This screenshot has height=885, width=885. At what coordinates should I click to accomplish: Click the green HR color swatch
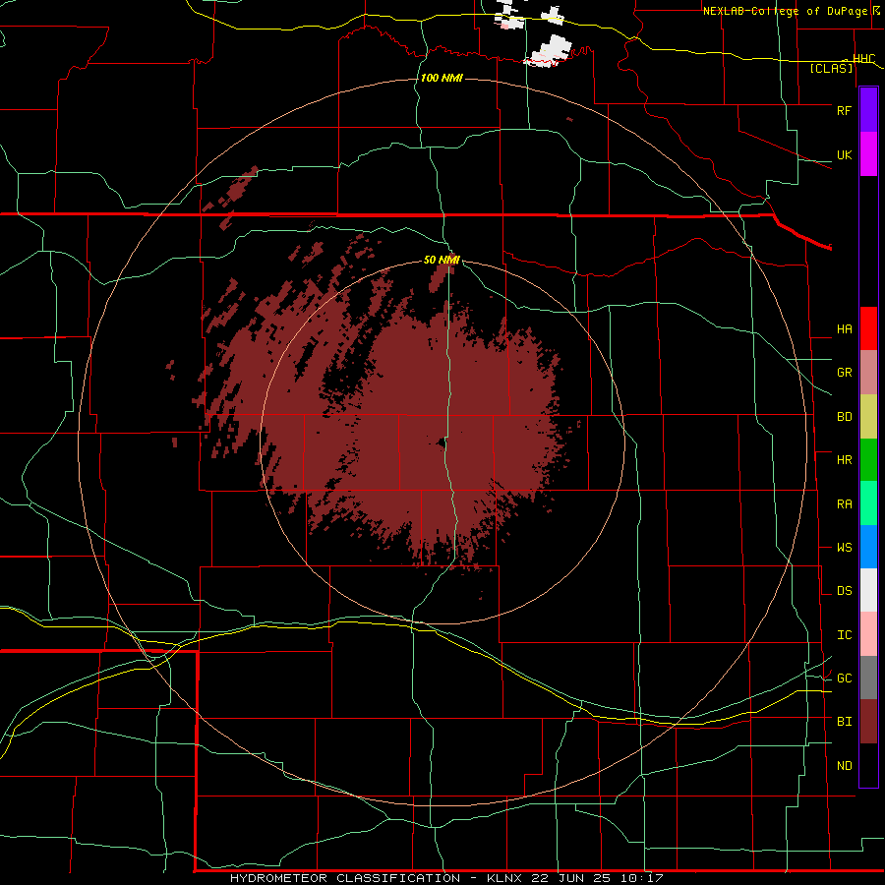(x=868, y=459)
